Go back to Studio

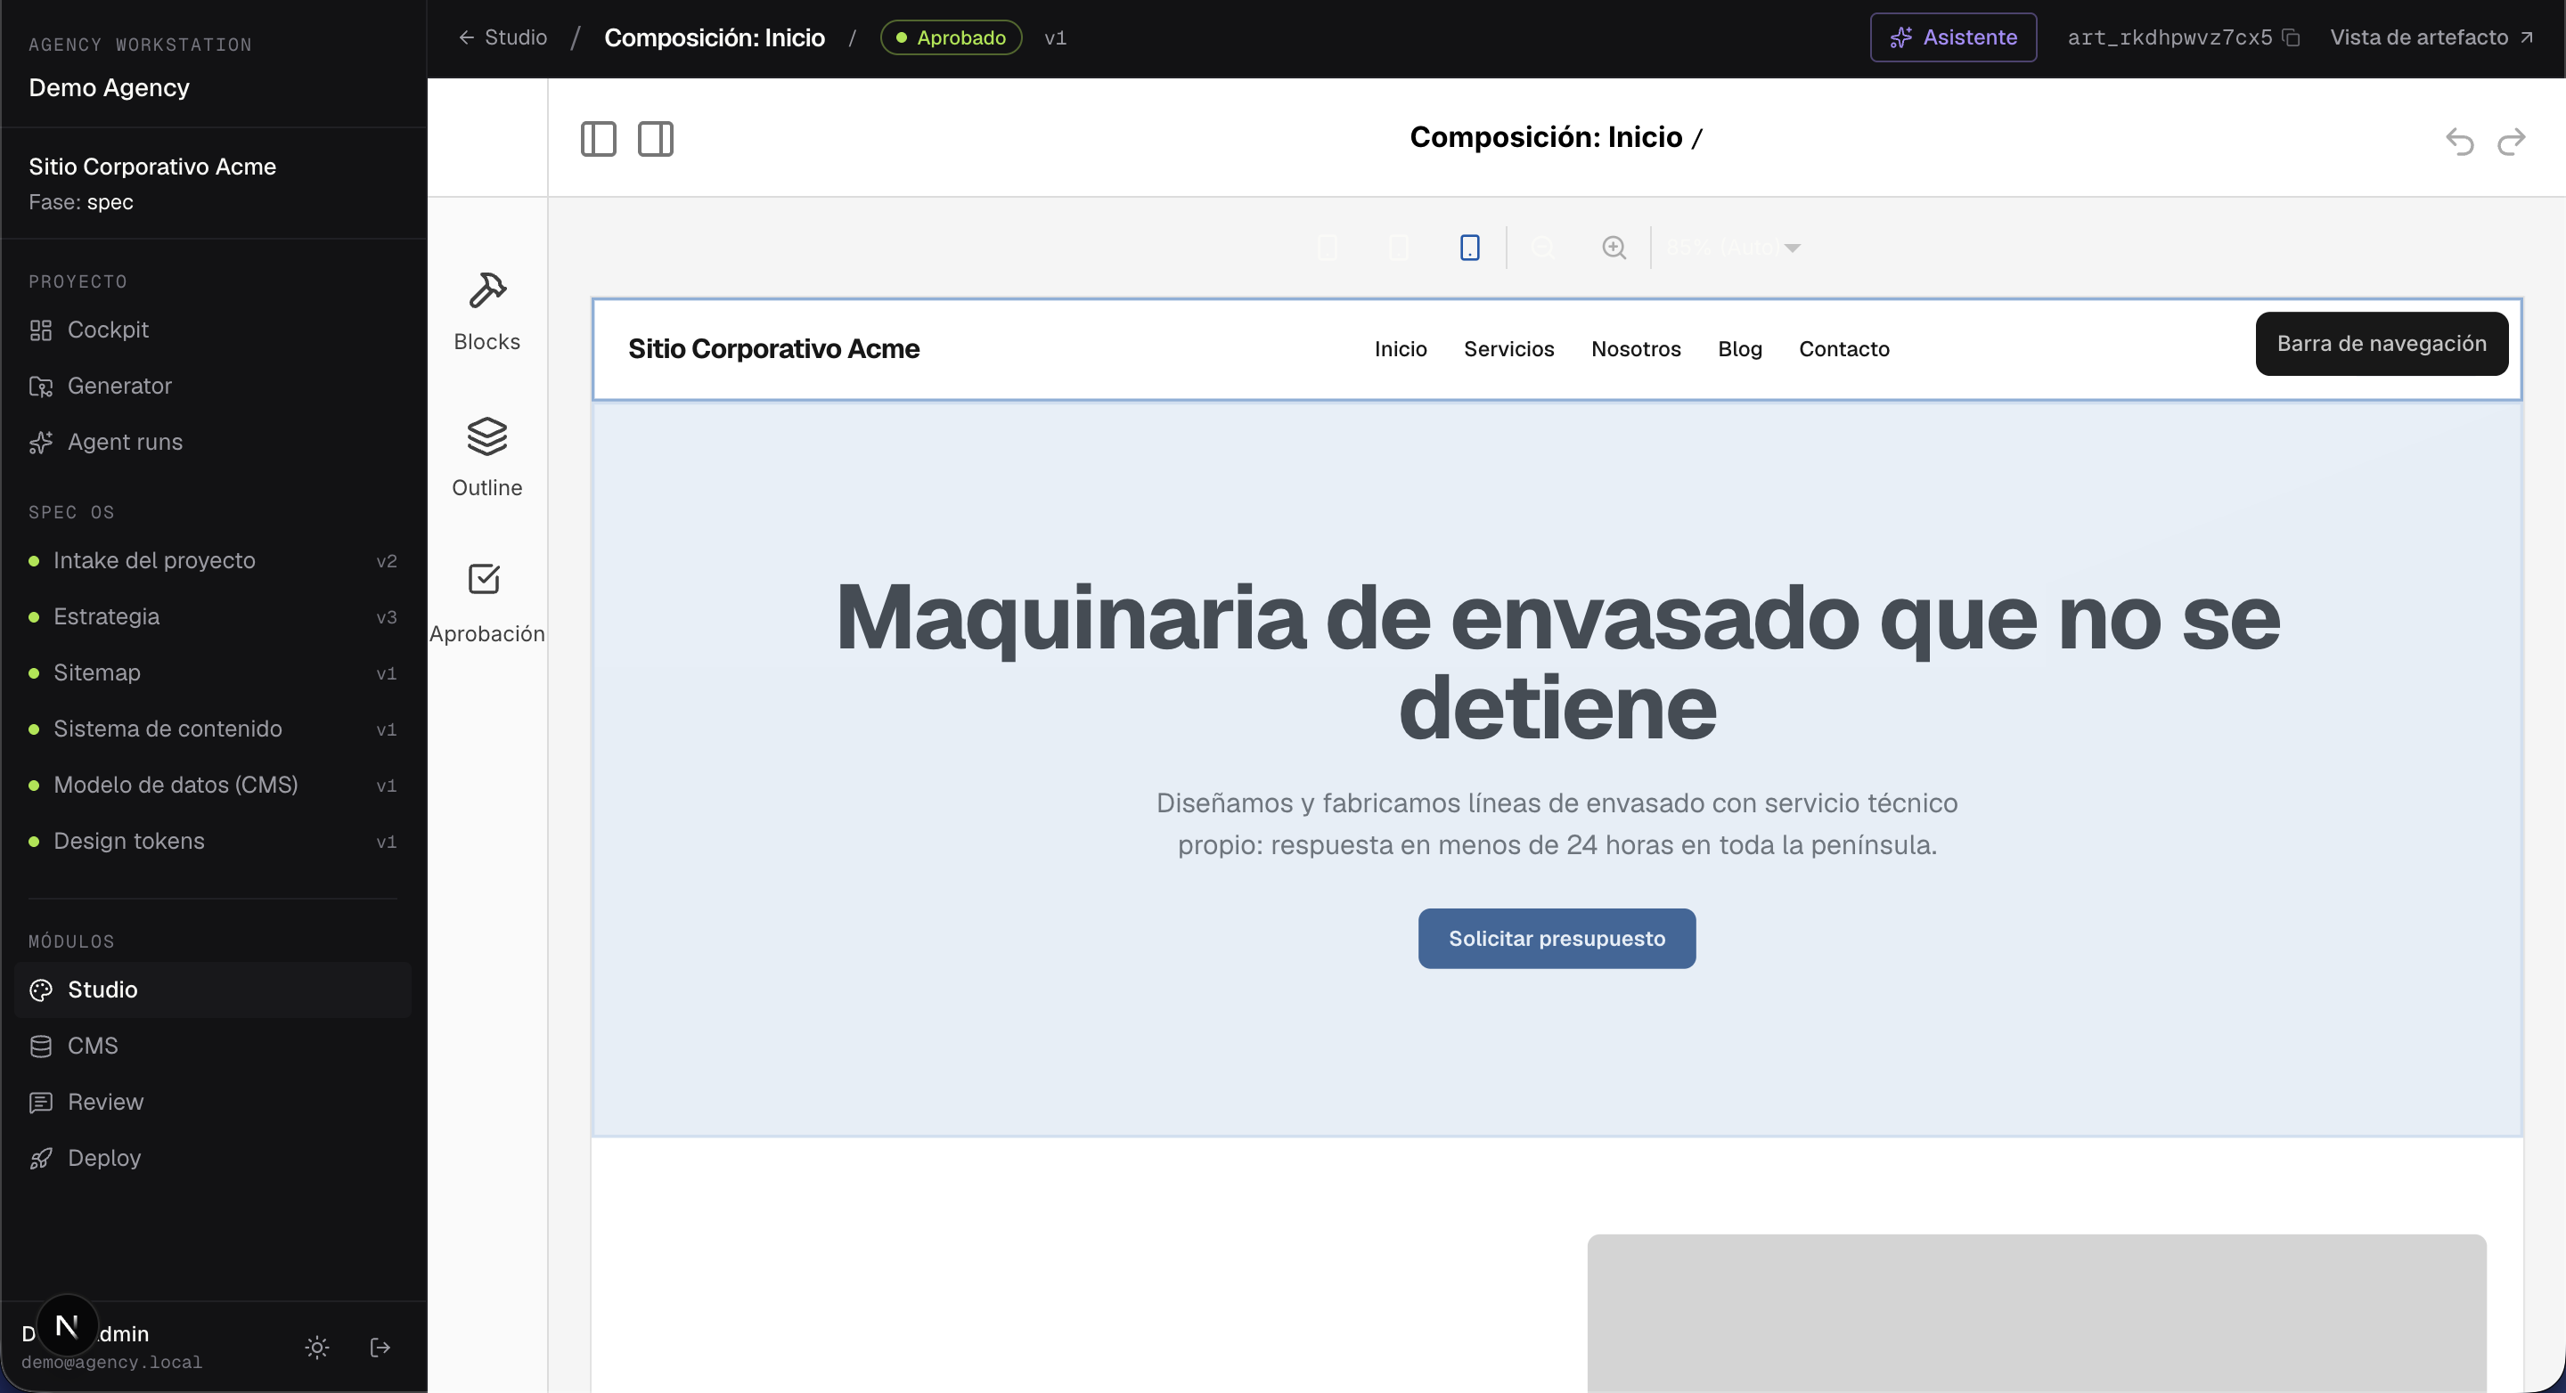pyautogui.click(x=502, y=37)
